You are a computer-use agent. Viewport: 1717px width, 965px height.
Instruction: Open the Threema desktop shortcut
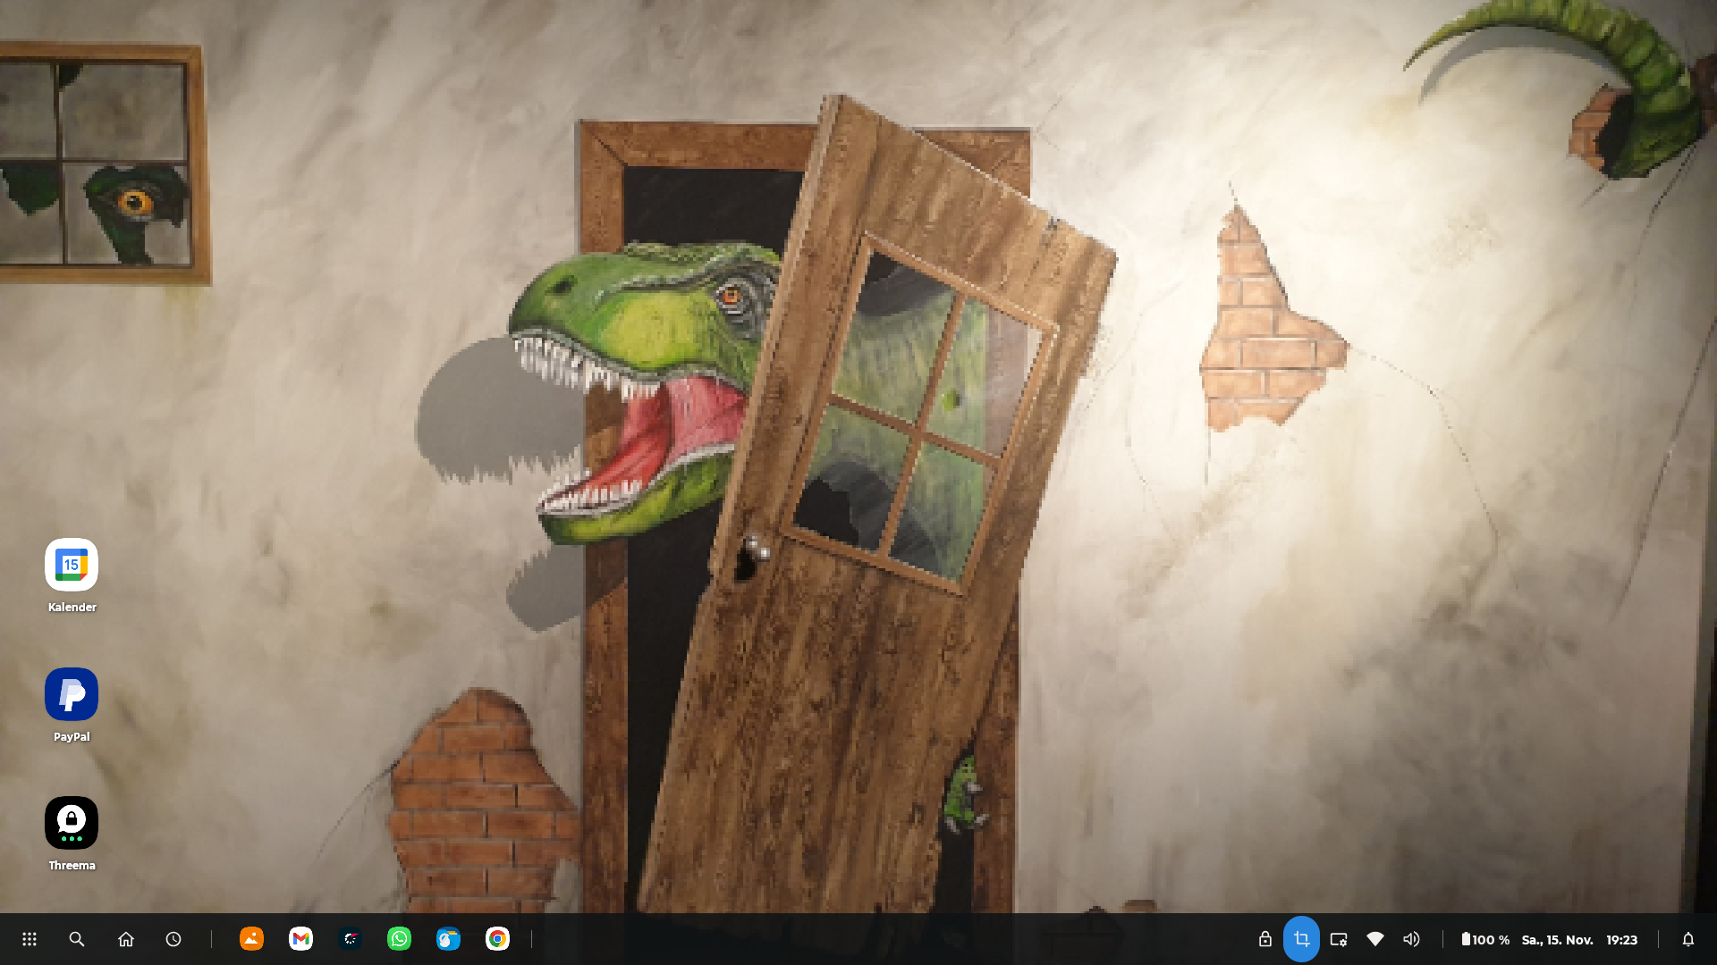[x=72, y=824]
